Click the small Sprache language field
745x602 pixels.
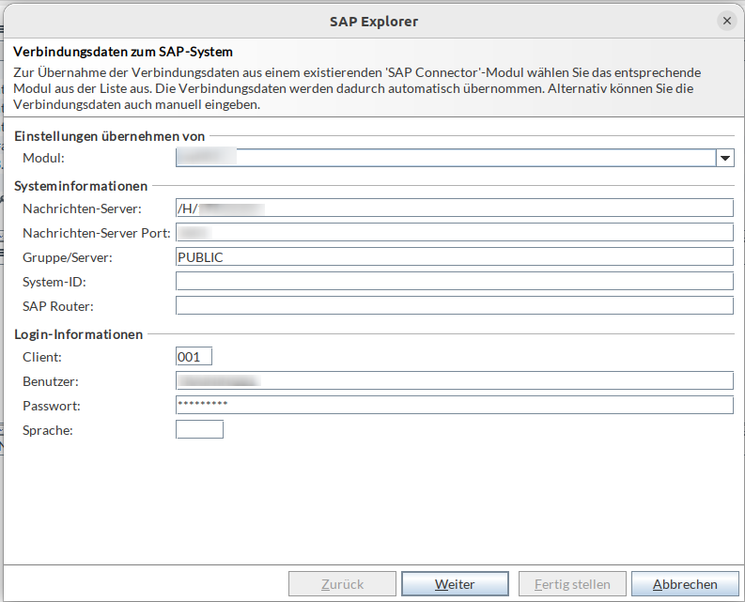pyautogui.click(x=199, y=430)
